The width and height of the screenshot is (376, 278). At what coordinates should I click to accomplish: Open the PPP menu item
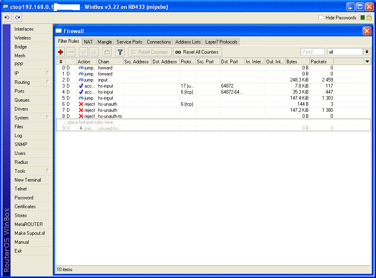click(x=19, y=65)
